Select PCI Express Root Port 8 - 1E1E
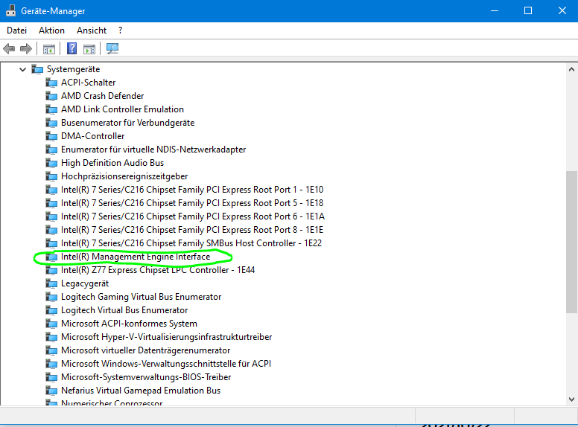This screenshot has height=427, width=578. [192, 230]
